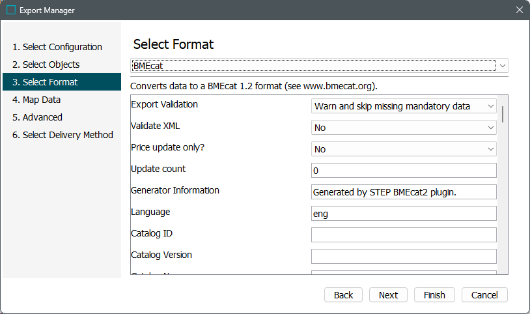The image size is (530, 314).
Task: Click the Catalog Version input field
Action: (404, 257)
